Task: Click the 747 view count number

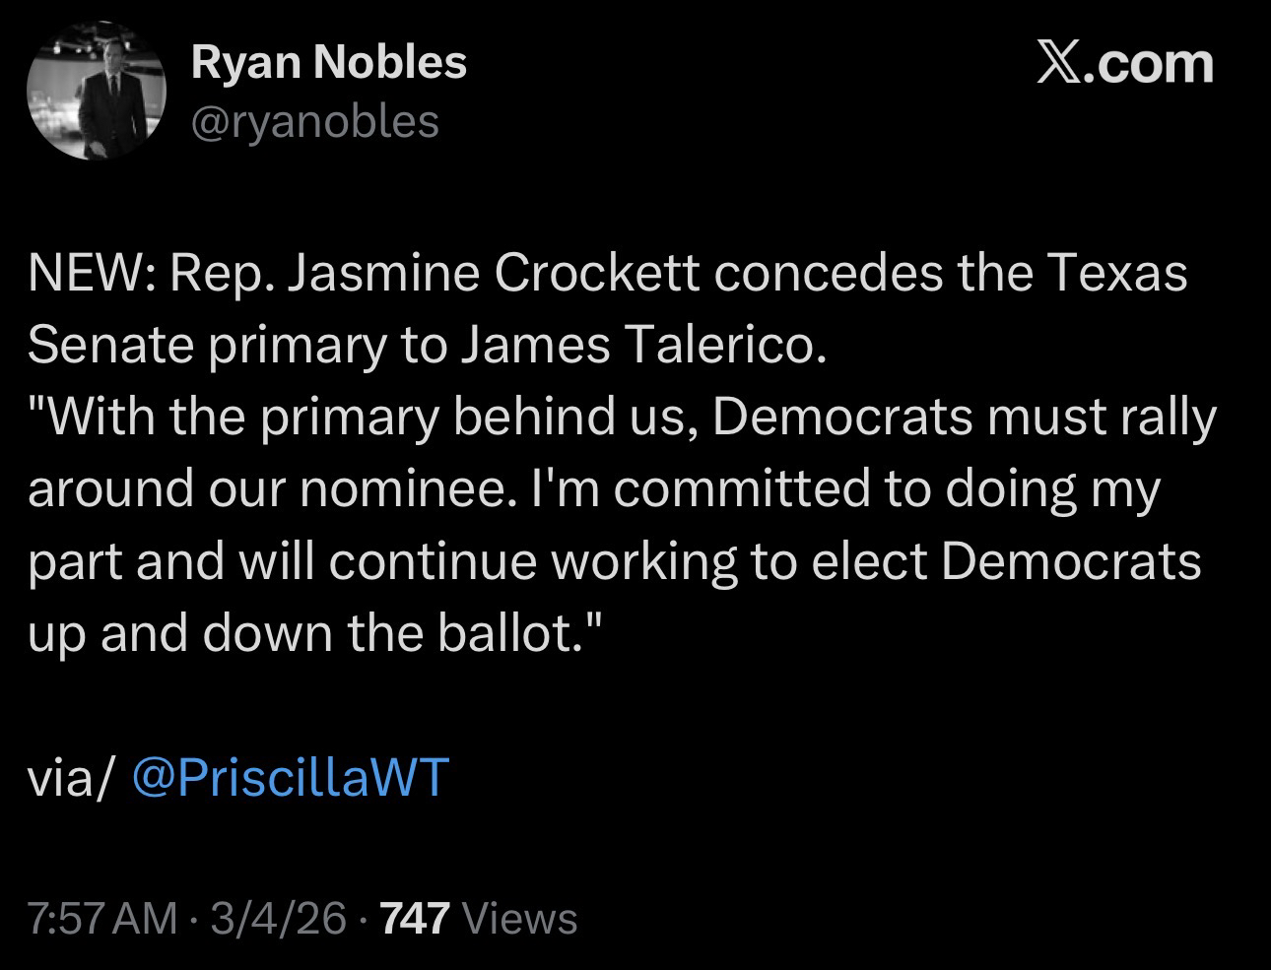Action: tap(415, 919)
